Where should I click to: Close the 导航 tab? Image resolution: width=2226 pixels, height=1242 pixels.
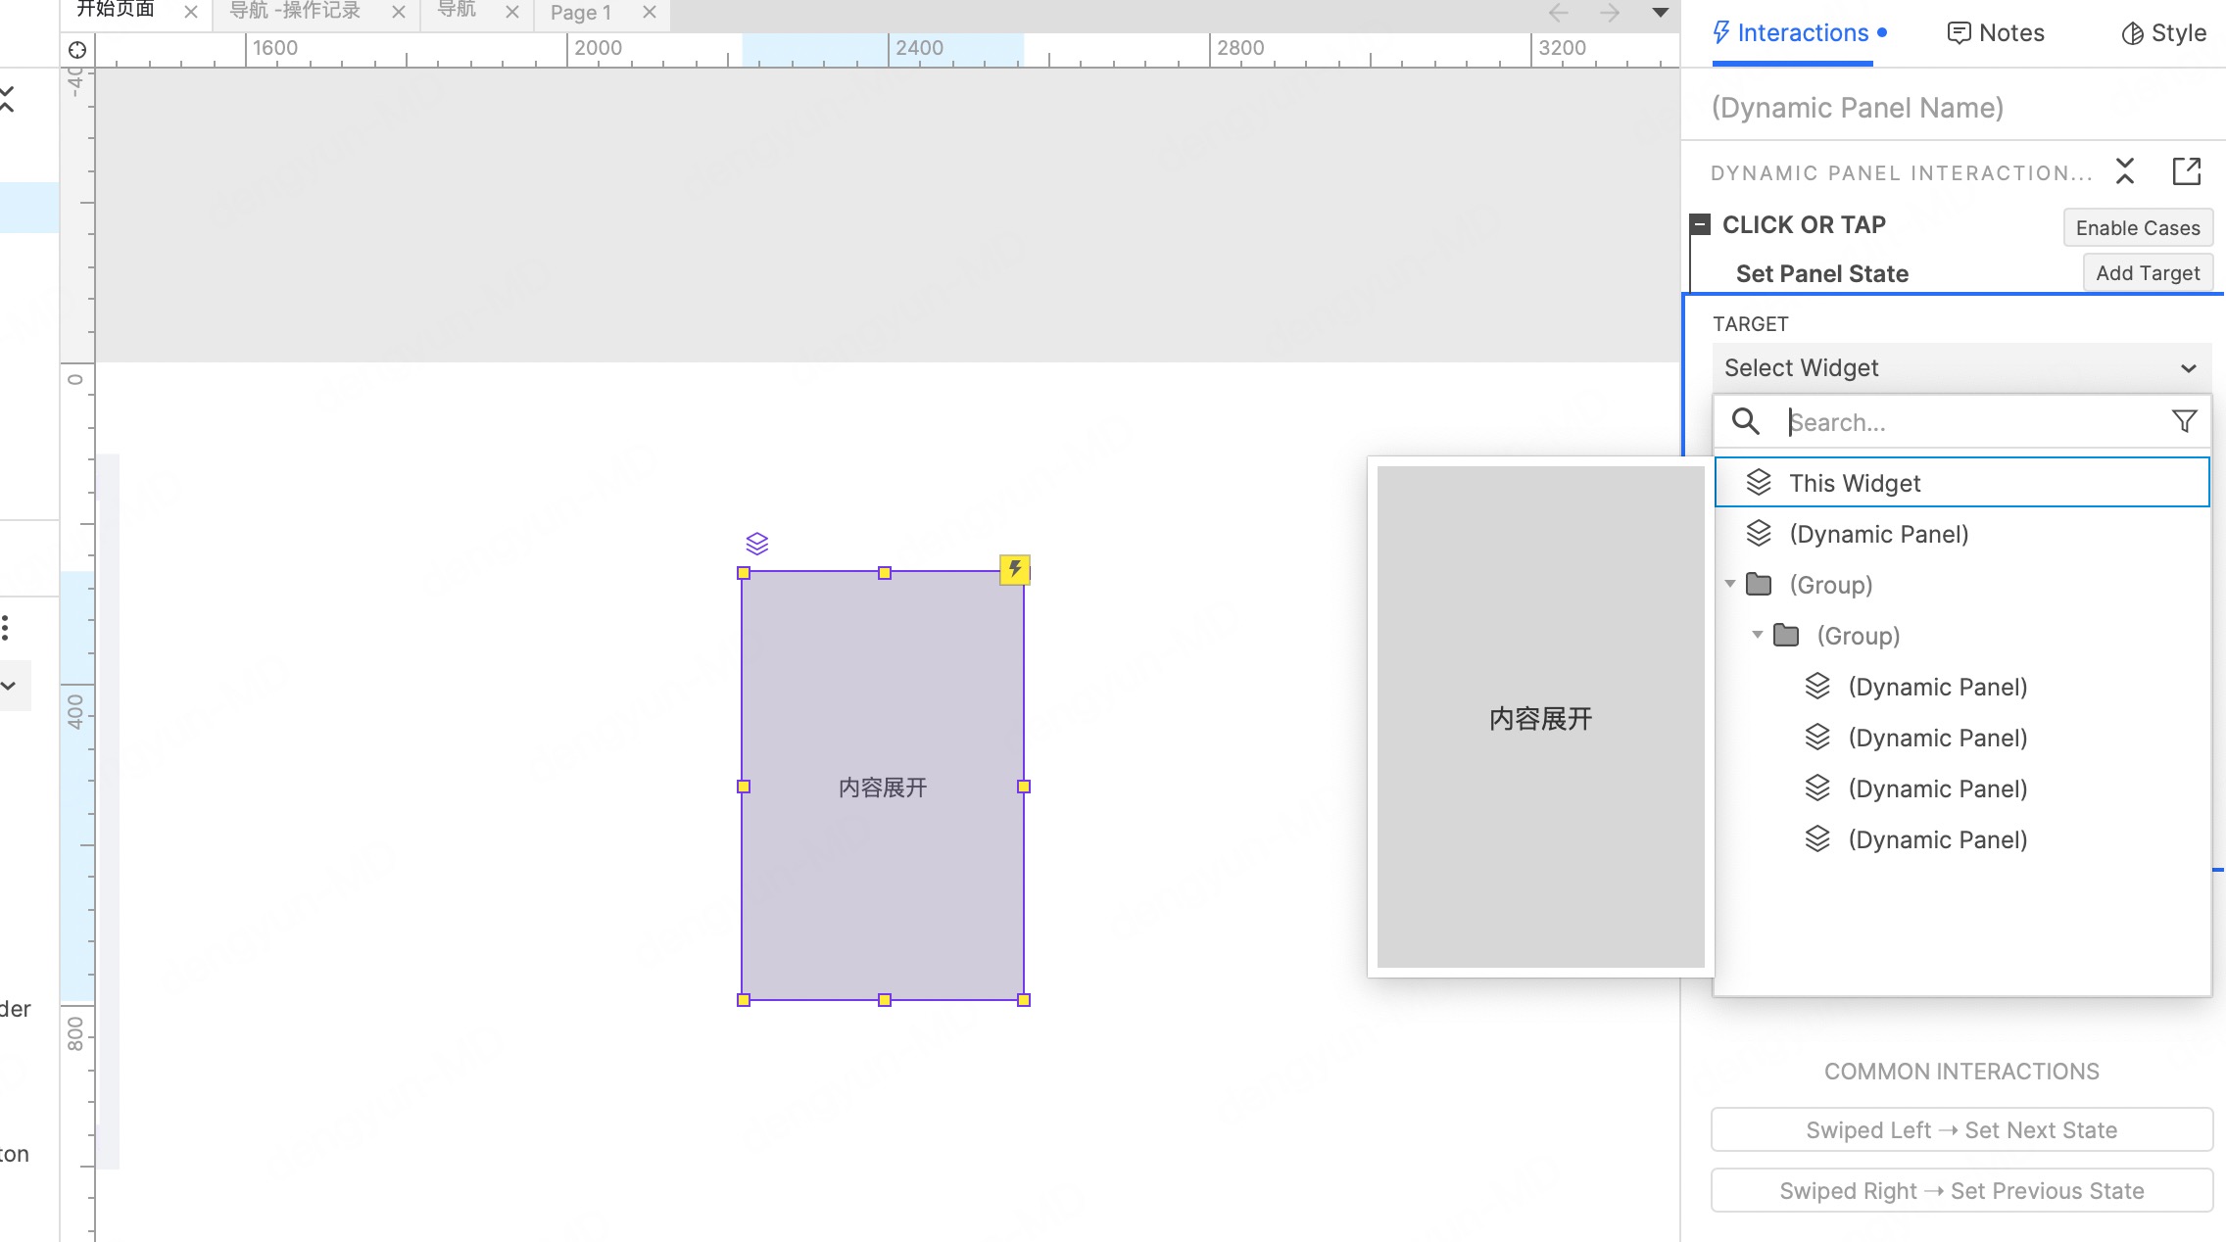(512, 12)
